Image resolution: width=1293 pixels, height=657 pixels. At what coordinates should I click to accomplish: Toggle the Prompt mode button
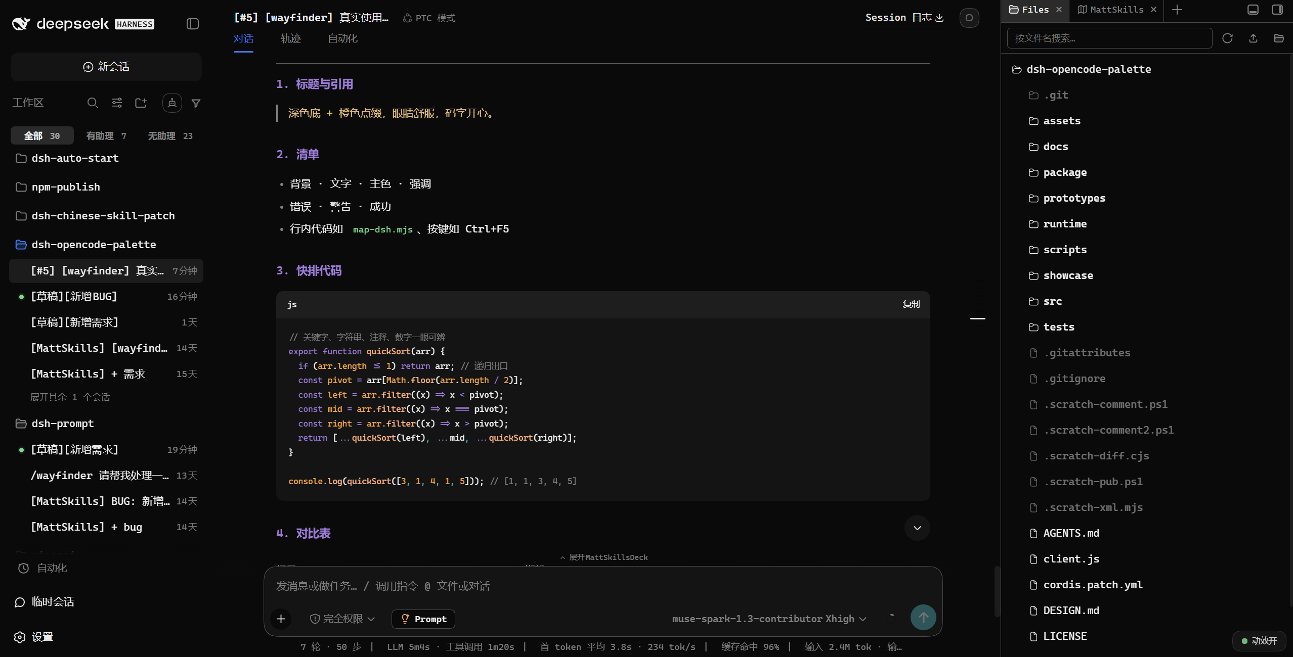point(423,619)
